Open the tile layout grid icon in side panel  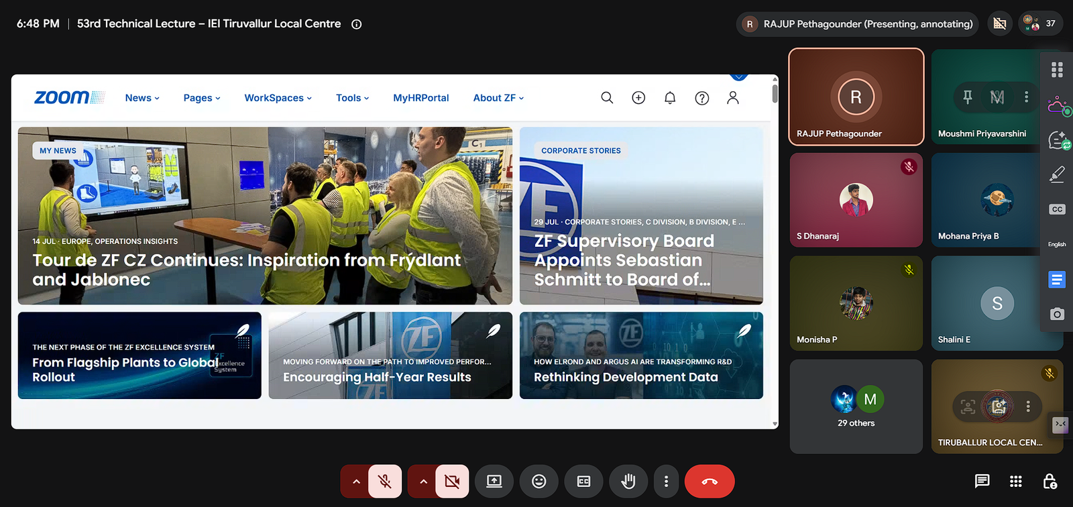click(x=1057, y=70)
